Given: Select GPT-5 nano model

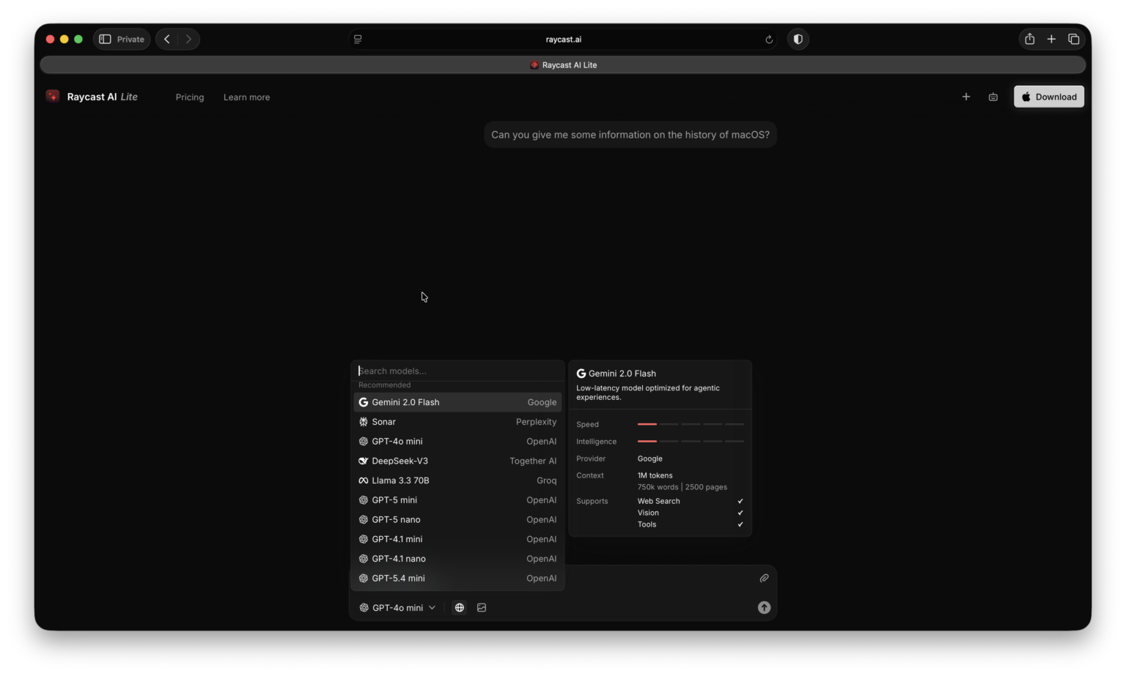Looking at the screenshot, I should [457, 519].
